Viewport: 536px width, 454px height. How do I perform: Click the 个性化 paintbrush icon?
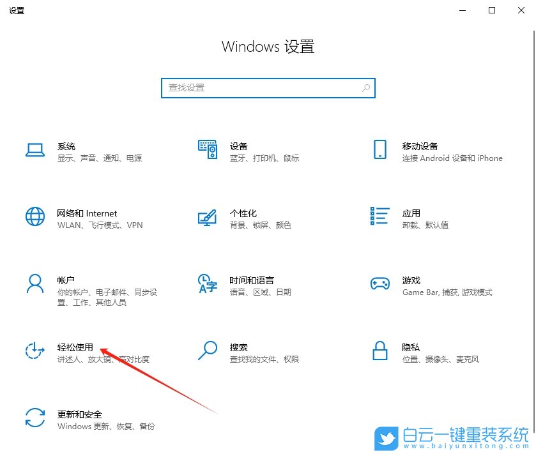click(x=207, y=218)
